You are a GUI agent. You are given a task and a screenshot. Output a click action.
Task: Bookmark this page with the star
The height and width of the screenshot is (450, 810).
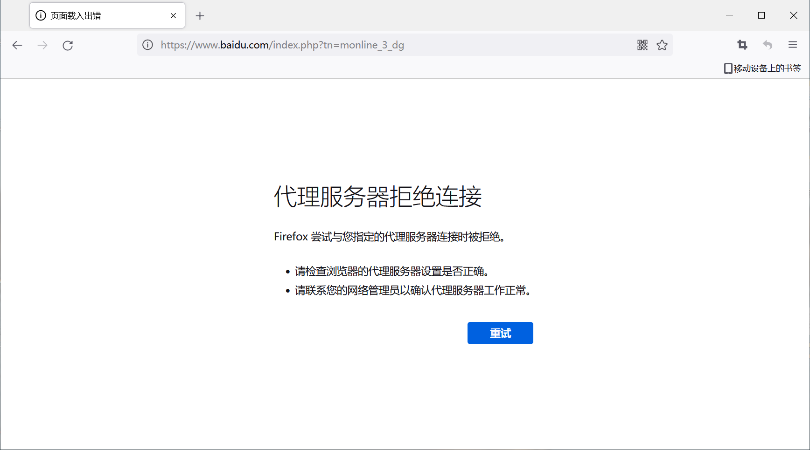pos(662,45)
